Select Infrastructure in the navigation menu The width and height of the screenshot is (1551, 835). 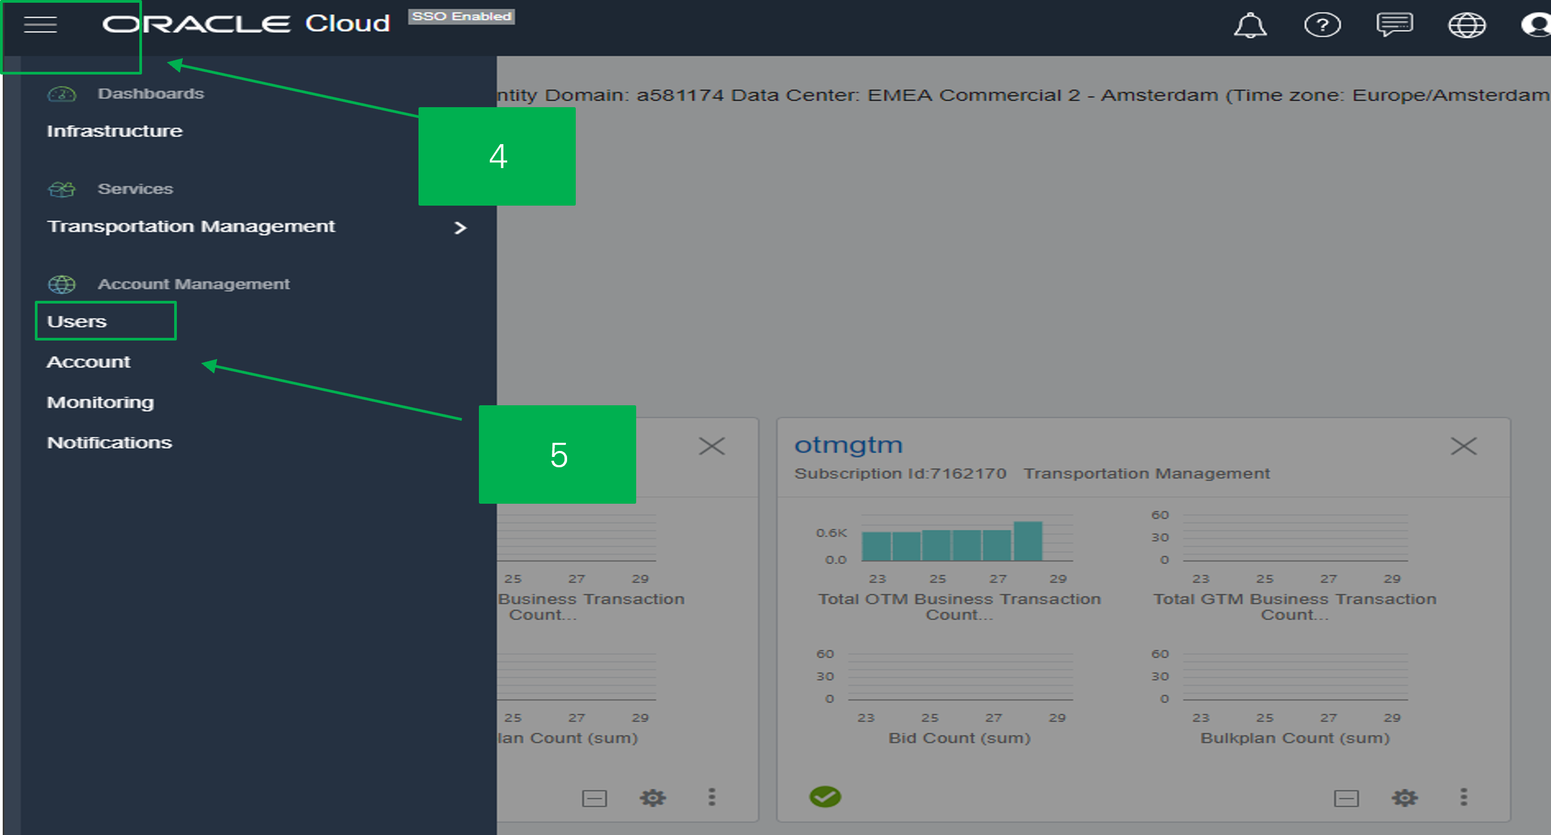click(114, 131)
